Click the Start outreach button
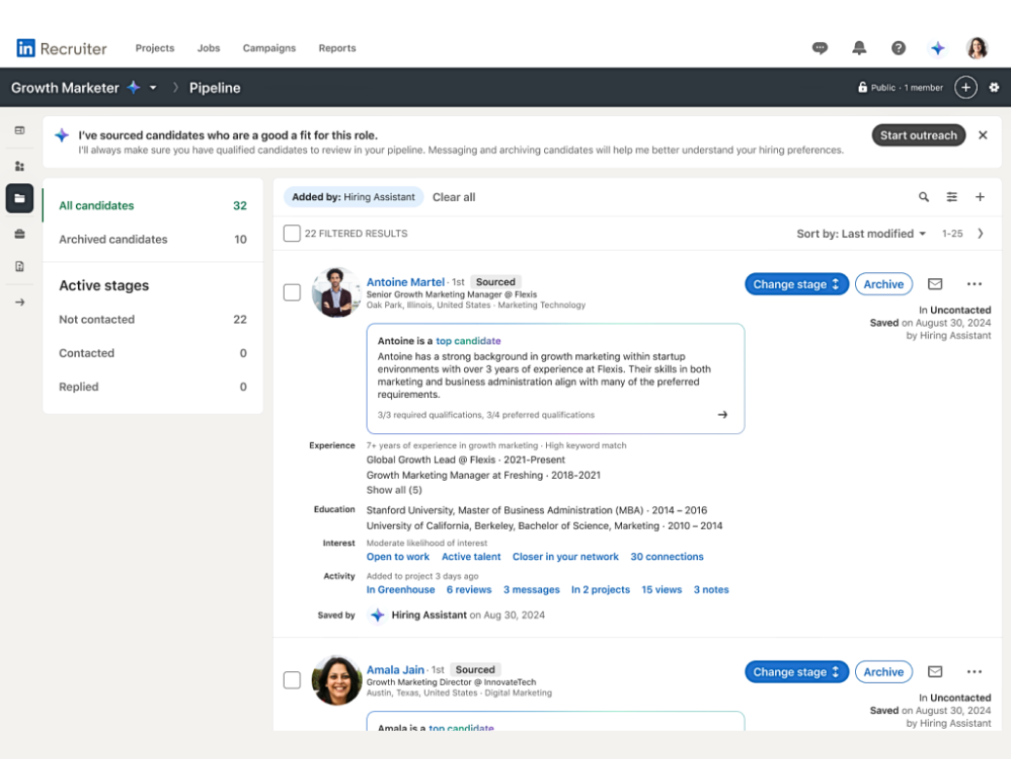The height and width of the screenshot is (759, 1011). 917,136
